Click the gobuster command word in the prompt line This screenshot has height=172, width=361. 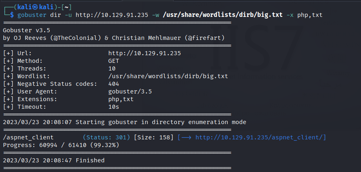31,15
